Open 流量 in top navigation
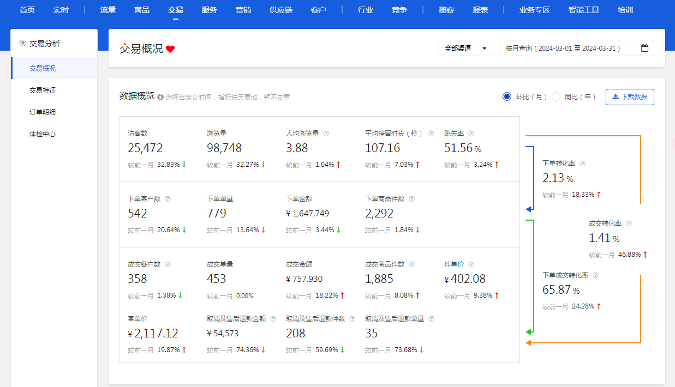 click(x=108, y=10)
